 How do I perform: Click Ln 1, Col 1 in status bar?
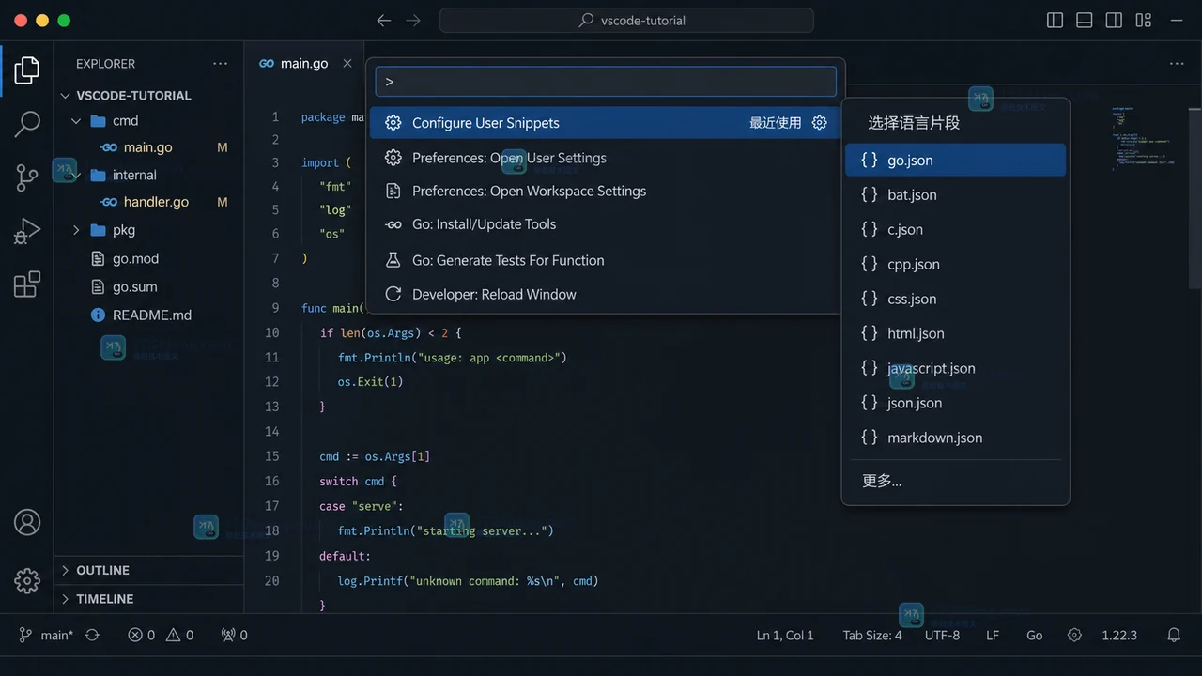pos(785,635)
